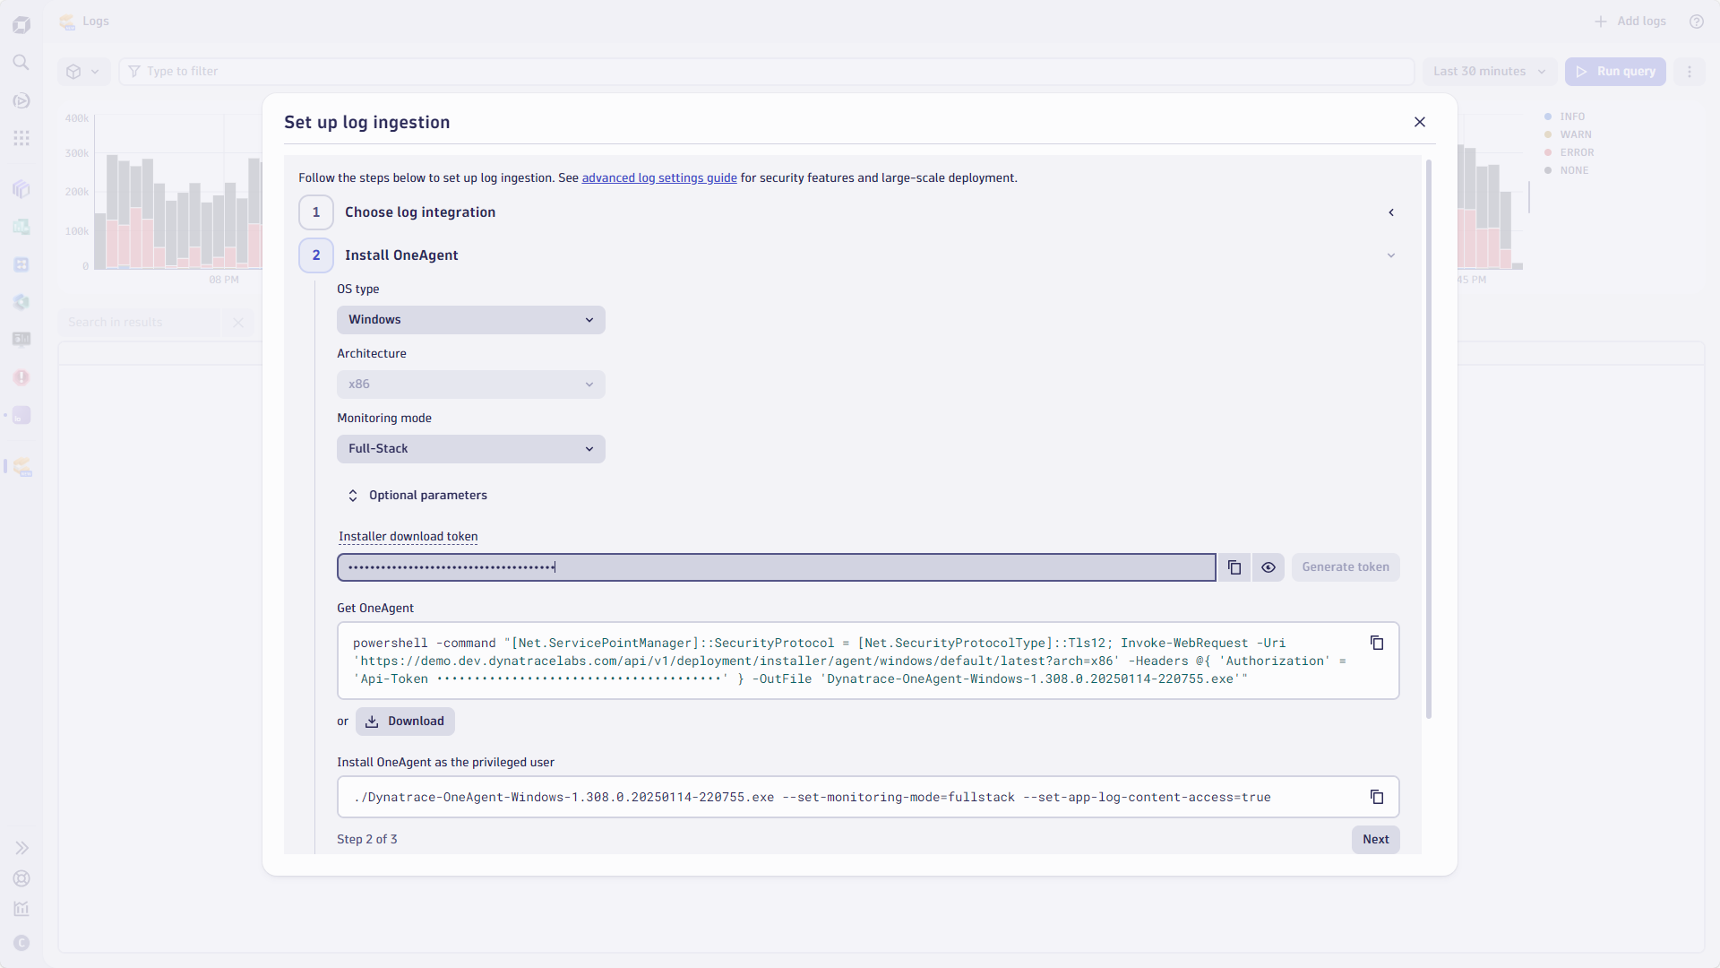
Task: Click the Next button
Action: tap(1375, 840)
